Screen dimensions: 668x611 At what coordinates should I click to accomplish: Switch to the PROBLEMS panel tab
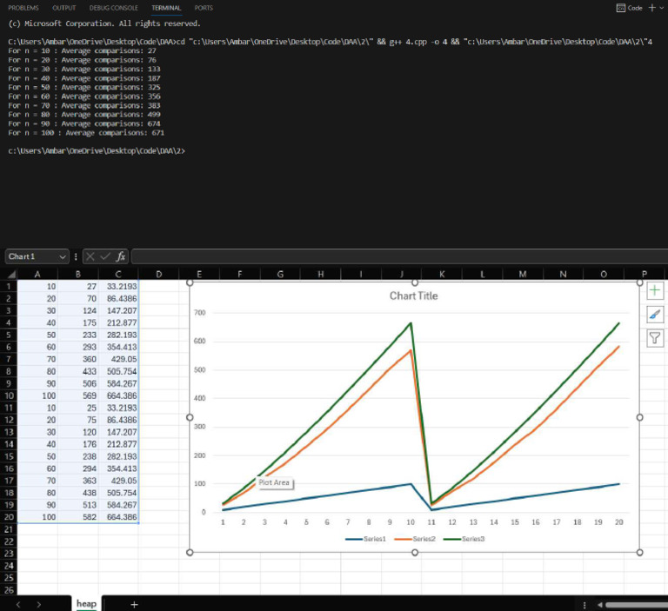23,8
